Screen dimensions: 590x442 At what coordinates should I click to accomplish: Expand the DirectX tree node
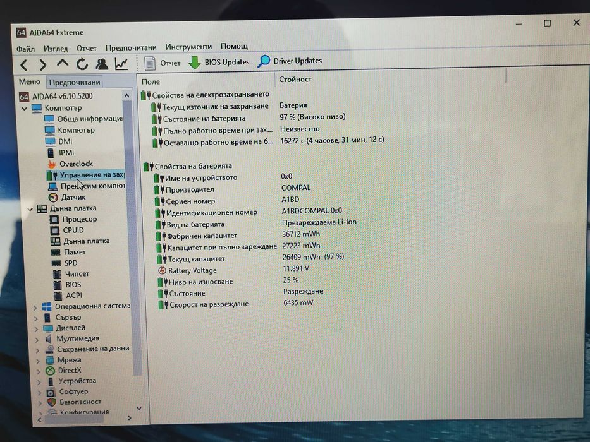pyautogui.click(x=39, y=371)
